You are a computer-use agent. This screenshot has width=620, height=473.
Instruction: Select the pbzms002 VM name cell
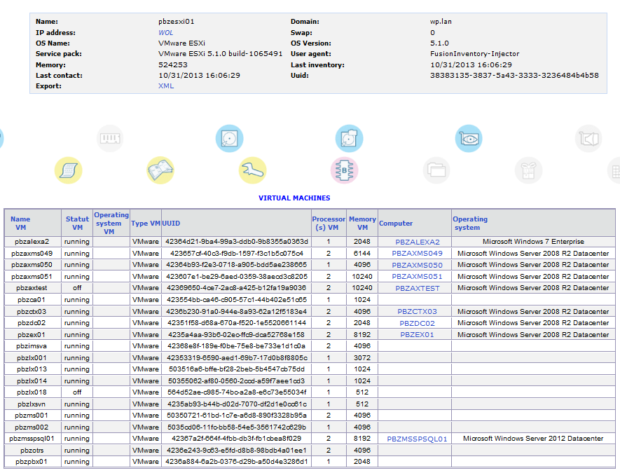coord(32,427)
